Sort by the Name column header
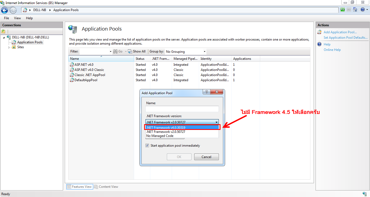370x197 pixels. click(x=102, y=59)
